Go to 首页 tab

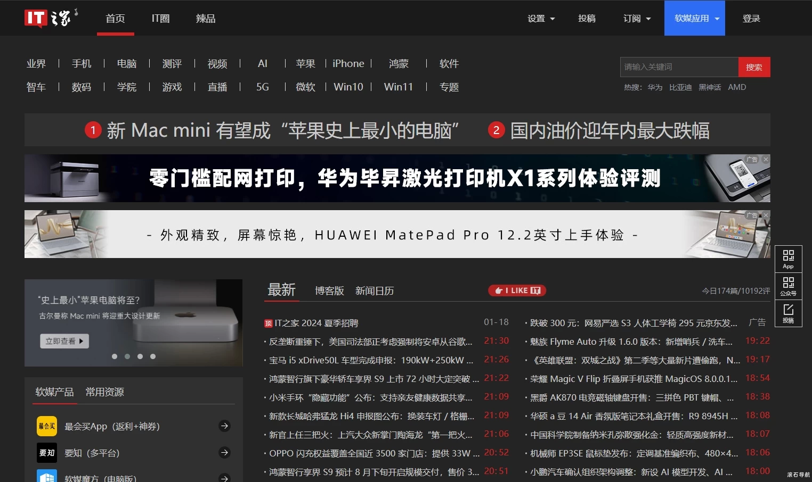tap(115, 18)
